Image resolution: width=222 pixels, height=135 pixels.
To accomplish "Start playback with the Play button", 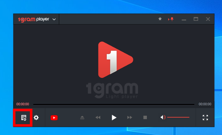I will tap(114, 118).
